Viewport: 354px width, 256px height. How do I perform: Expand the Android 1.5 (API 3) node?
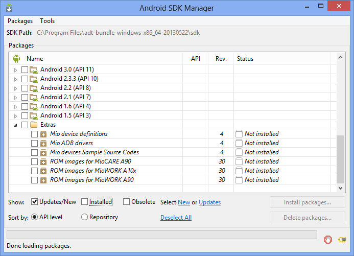point(15,116)
